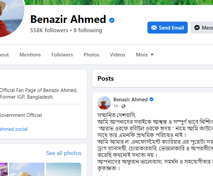Image resolution: width=213 pixels, height=176 pixels.
Task: Click the Benazir Ahmed post author name
Action: (x=130, y=99)
